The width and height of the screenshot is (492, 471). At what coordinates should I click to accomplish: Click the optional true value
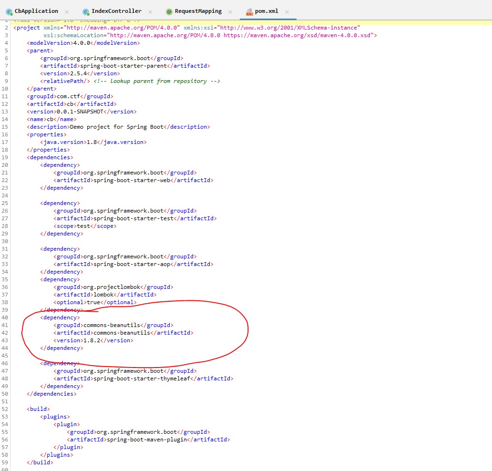pos(93,303)
